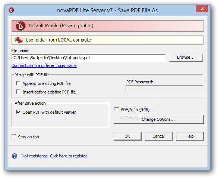Viewport: 218px width, 178px height.
Task: Open Help from the dialog buttons
Action: pos(190,136)
